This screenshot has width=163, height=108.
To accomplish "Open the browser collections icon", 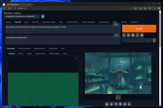I will tap(145, 8).
